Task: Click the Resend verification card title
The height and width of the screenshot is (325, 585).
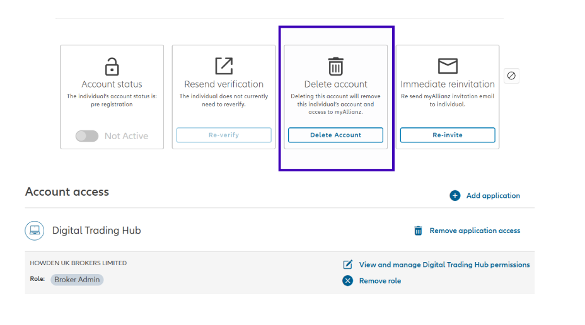Action: click(224, 84)
